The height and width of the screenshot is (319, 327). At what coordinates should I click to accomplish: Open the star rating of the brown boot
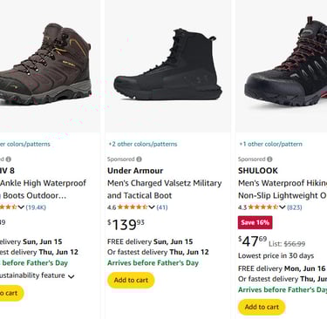click(x=9, y=207)
